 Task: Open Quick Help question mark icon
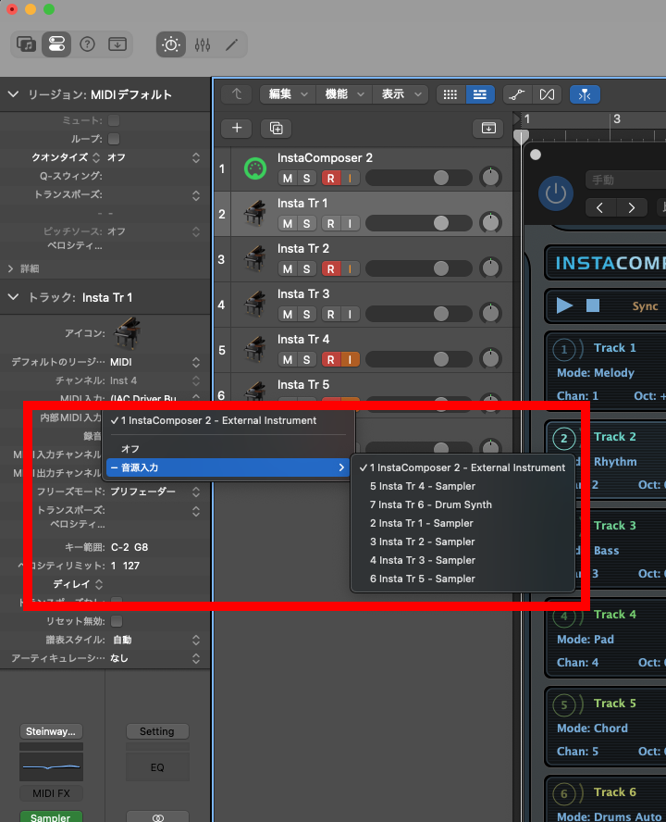(87, 44)
